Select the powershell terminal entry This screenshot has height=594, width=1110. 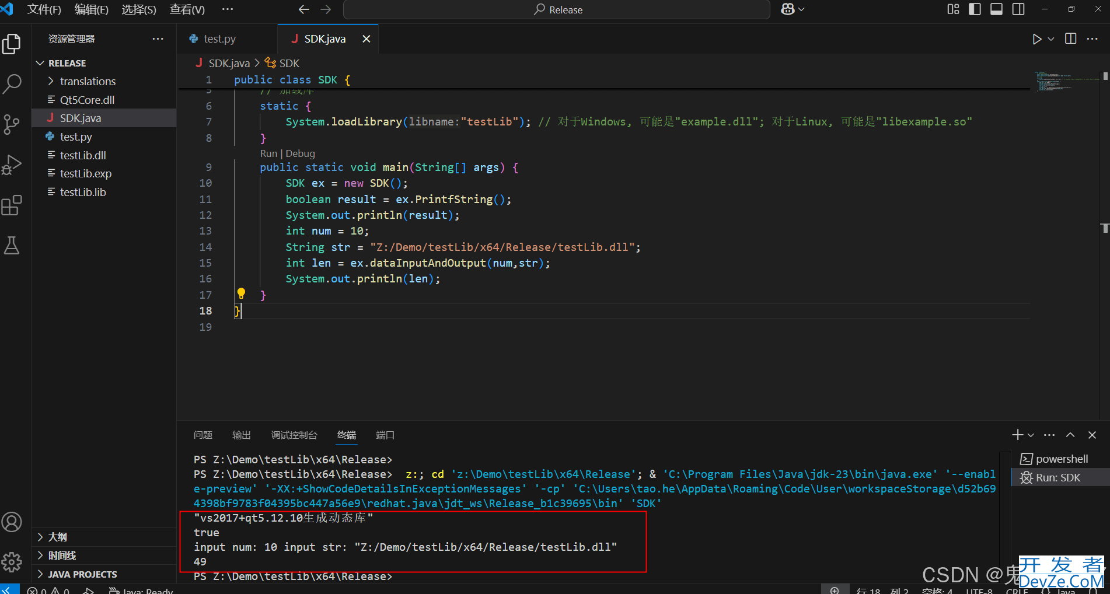[x=1061, y=459]
